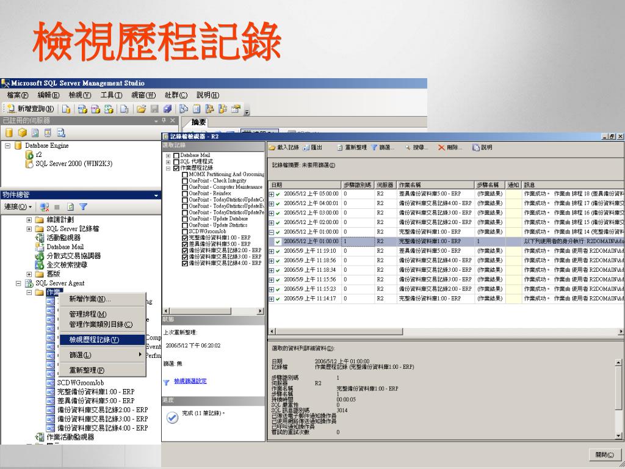The height and width of the screenshot is (469, 625).
Task: Click the 新增查詢 (New Query) toolbar button
Action: point(31,109)
